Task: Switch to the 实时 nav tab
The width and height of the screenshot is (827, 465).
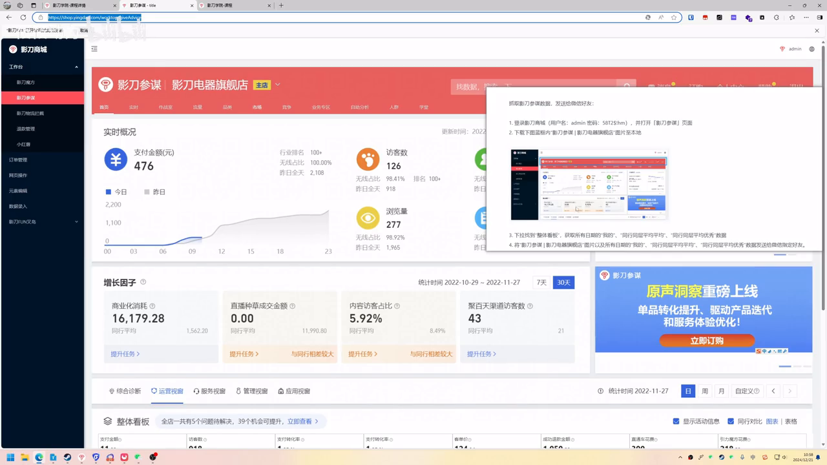Action: click(x=133, y=107)
